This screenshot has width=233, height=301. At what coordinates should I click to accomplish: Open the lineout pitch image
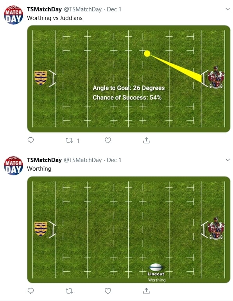point(129,230)
